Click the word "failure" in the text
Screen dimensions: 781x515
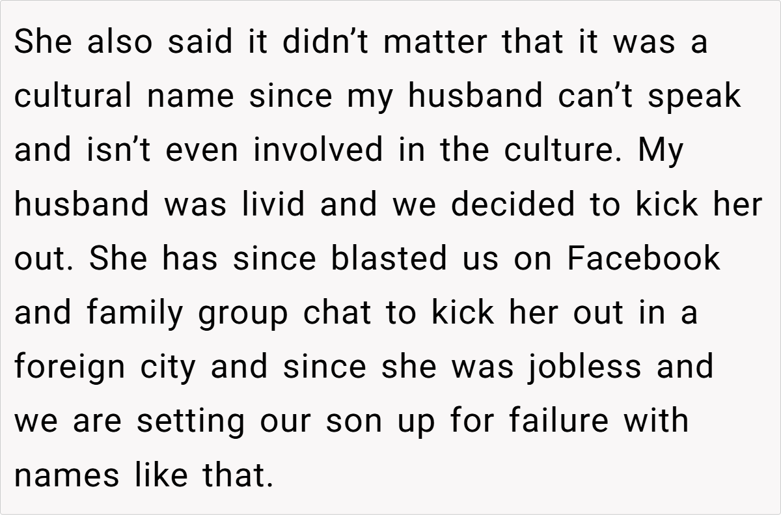point(556,421)
